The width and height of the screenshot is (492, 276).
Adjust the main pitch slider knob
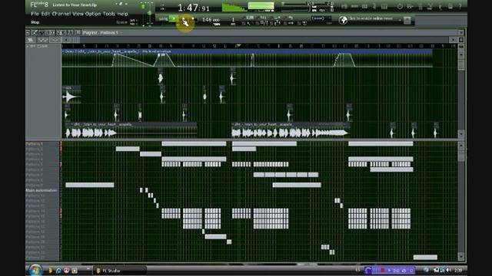pos(150,13)
